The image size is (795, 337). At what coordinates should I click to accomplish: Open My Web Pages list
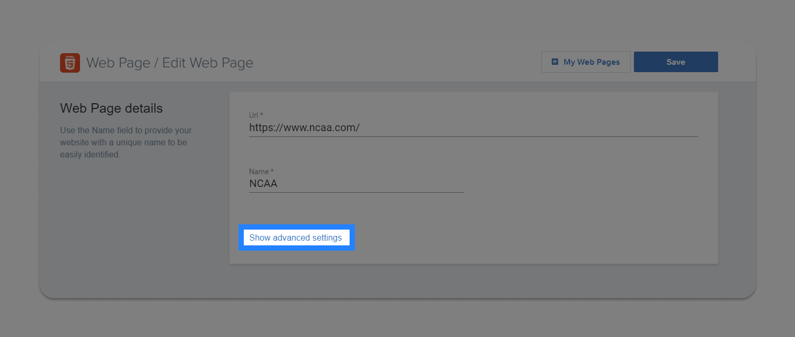click(585, 62)
